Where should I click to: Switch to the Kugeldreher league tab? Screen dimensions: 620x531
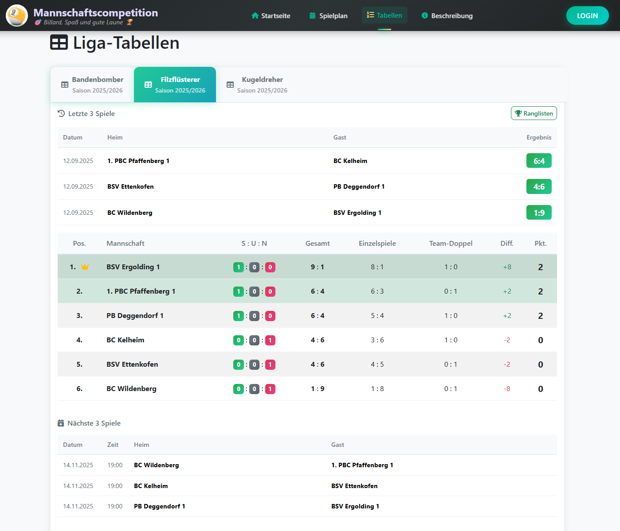pyautogui.click(x=257, y=85)
